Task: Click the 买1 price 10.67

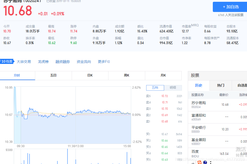Action: (165, 134)
